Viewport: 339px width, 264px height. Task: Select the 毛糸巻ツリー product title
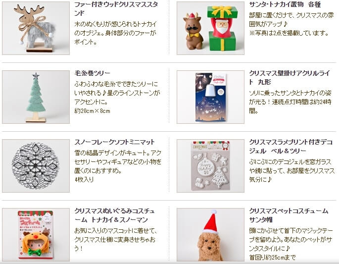93,73
